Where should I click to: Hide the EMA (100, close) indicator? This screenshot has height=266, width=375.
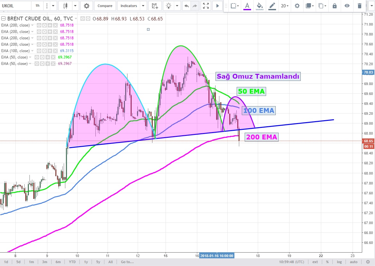pos(39,51)
